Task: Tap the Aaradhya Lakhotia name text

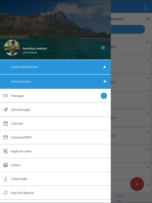Action: (35, 49)
